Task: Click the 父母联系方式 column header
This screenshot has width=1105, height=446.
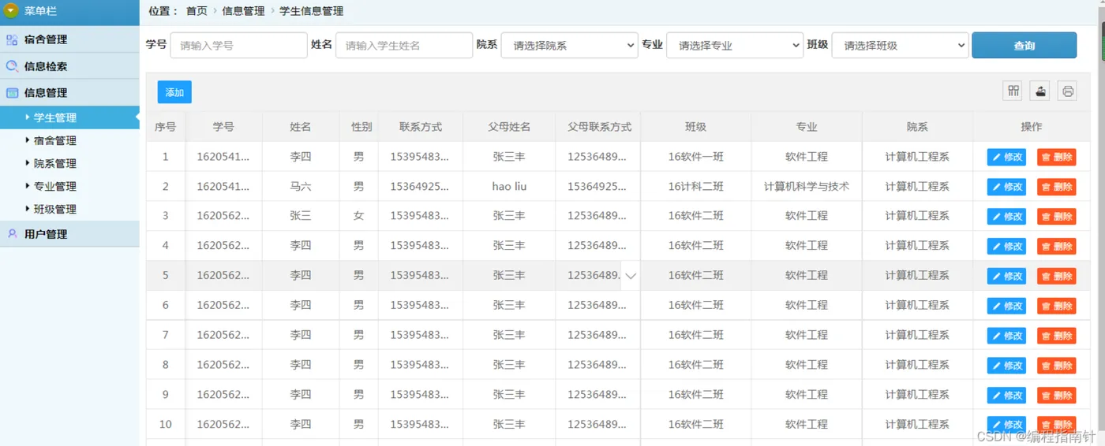Action: [598, 127]
